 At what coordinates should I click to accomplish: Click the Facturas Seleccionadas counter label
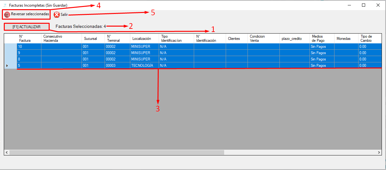(x=81, y=27)
